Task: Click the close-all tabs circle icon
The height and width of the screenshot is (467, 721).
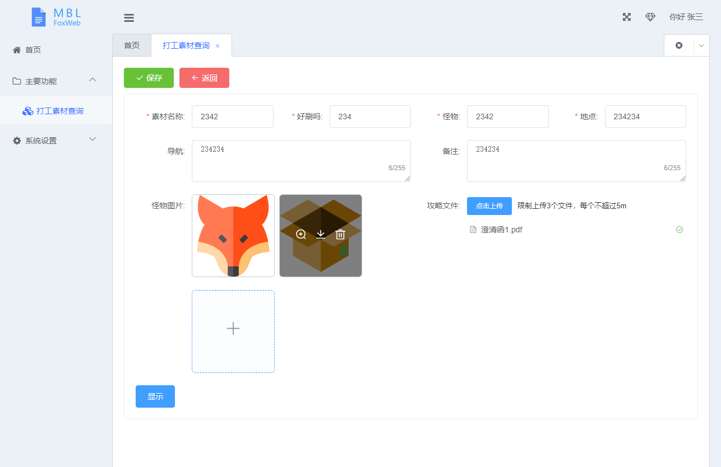Action: [679, 45]
